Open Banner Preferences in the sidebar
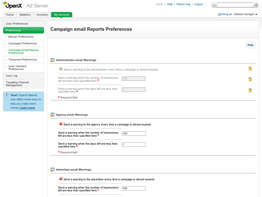The width and height of the screenshot is (262, 197). point(21,37)
